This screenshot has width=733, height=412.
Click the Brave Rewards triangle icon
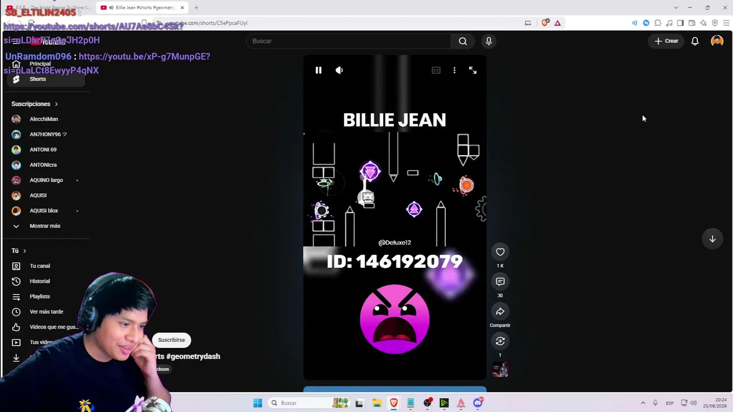tap(557, 23)
